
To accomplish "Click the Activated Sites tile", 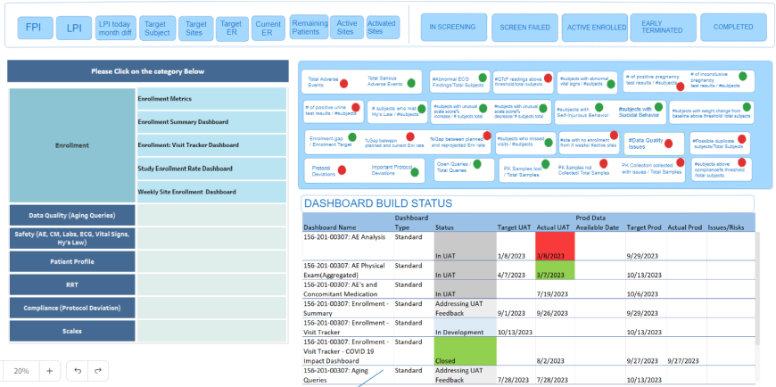I will tap(383, 27).
